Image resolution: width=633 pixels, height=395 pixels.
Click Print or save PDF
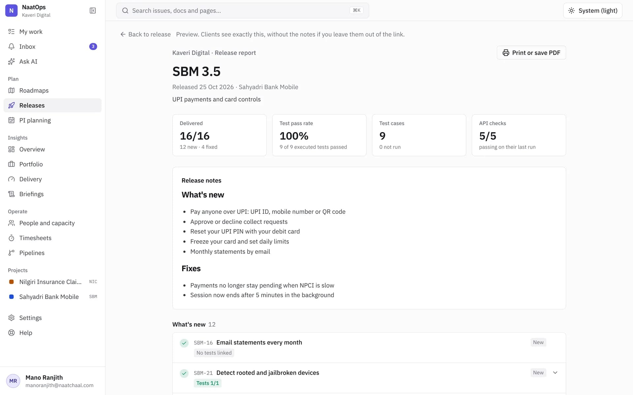pos(531,53)
